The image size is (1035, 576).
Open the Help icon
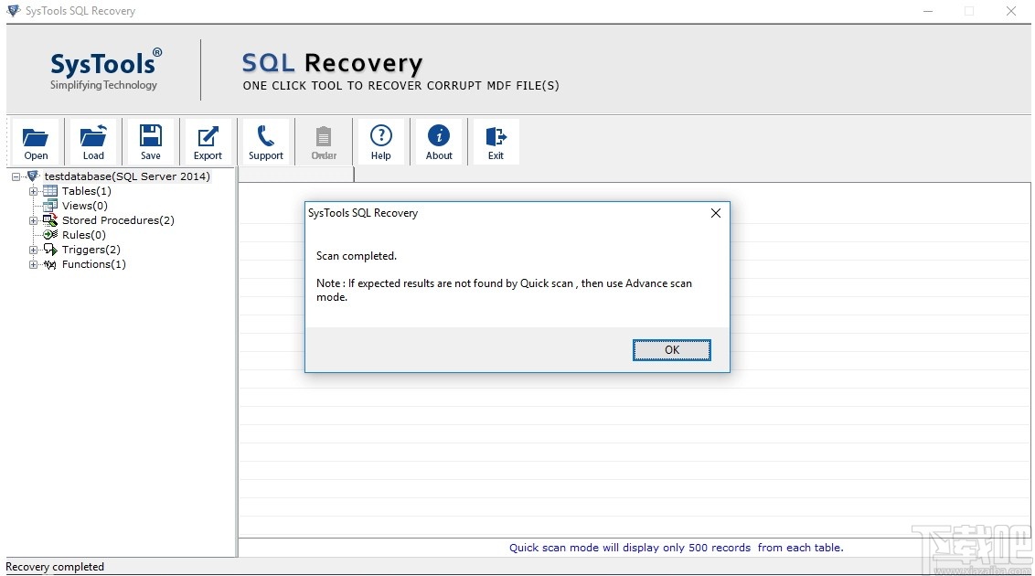pyautogui.click(x=381, y=135)
